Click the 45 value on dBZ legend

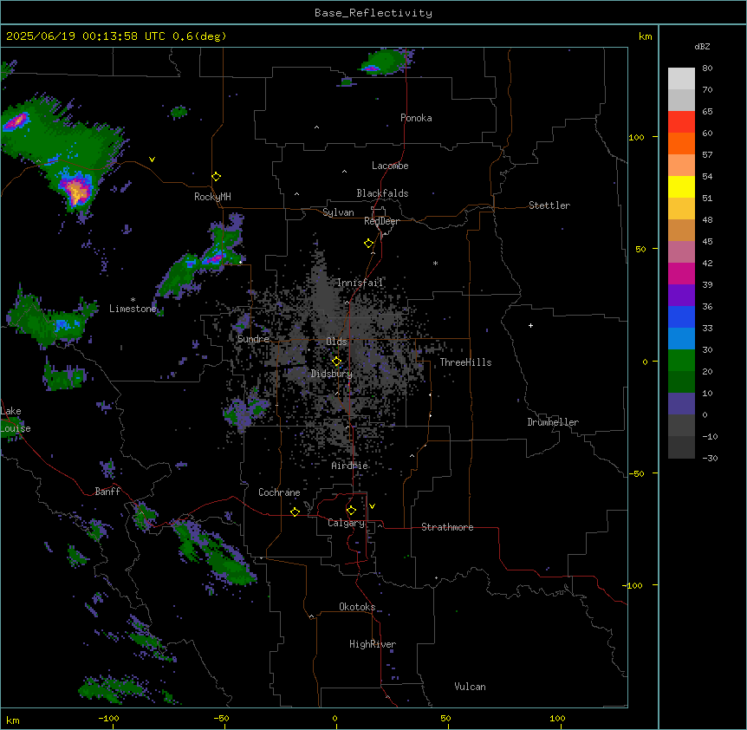(x=707, y=242)
